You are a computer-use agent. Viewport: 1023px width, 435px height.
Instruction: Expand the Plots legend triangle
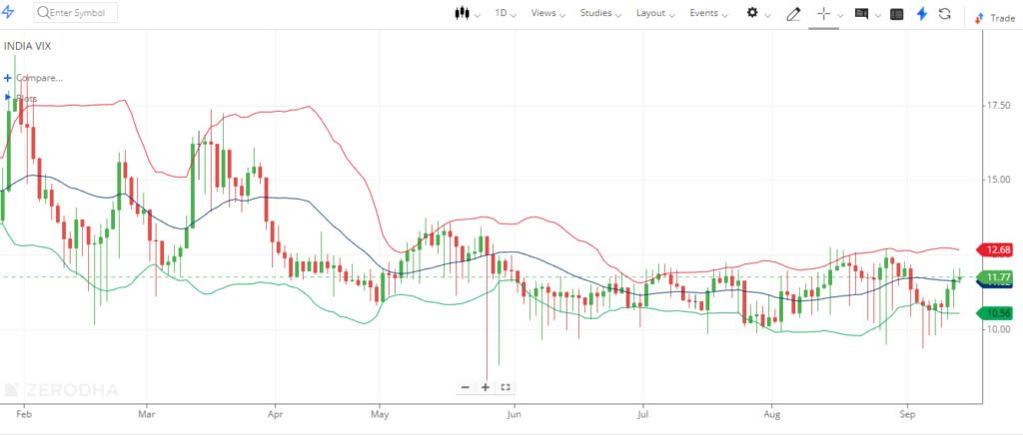point(8,98)
